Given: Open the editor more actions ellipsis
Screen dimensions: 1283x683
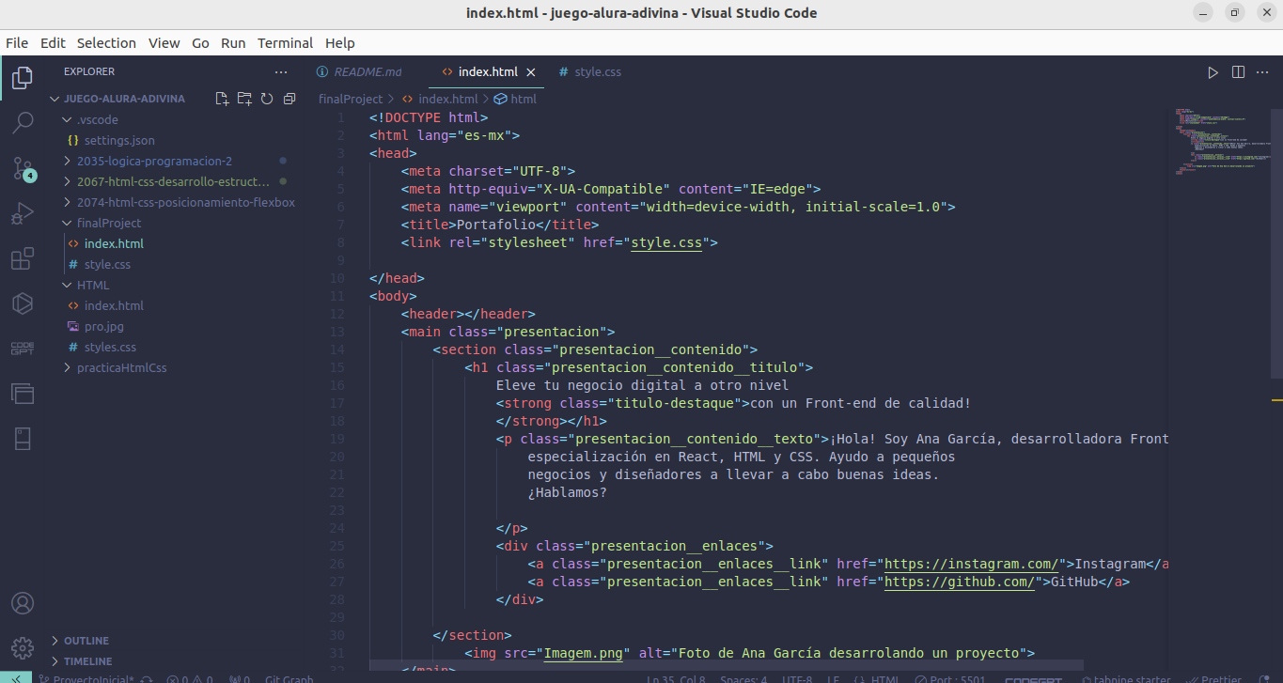Looking at the screenshot, I should [x=1263, y=72].
